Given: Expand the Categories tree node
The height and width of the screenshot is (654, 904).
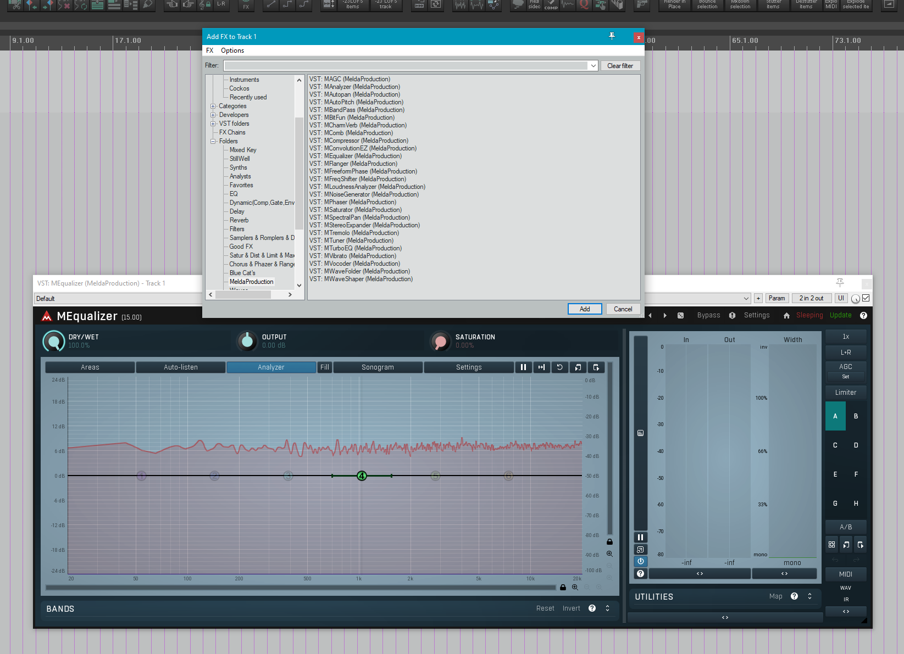Looking at the screenshot, I should coord(213,107).
